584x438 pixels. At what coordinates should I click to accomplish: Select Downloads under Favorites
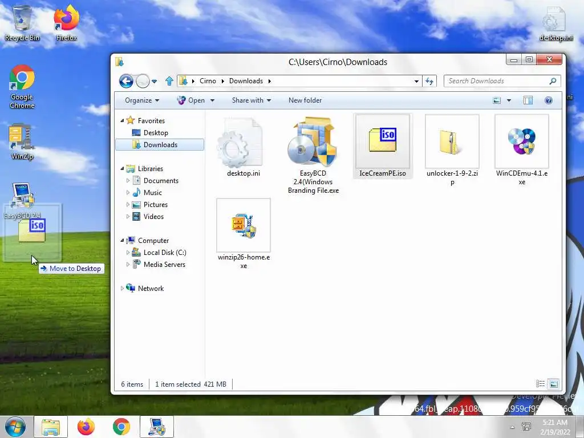(x=160, y=144)
